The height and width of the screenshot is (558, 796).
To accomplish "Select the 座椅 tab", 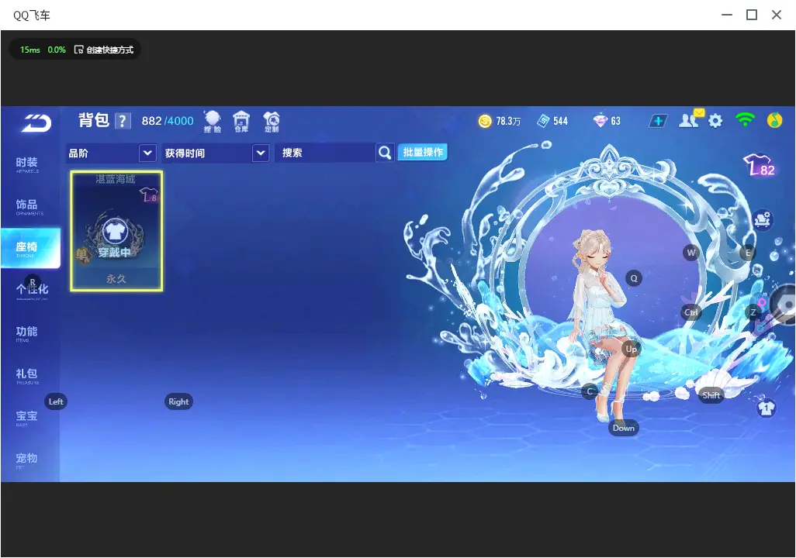I will tap(30, 248).
